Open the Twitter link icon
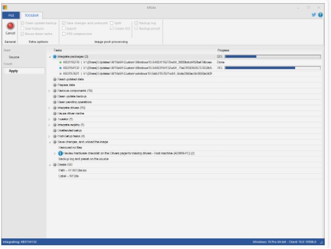 click(x=313, y=15)
